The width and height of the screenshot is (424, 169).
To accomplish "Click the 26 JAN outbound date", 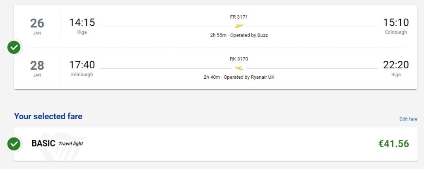I will (x=37, y=27).
